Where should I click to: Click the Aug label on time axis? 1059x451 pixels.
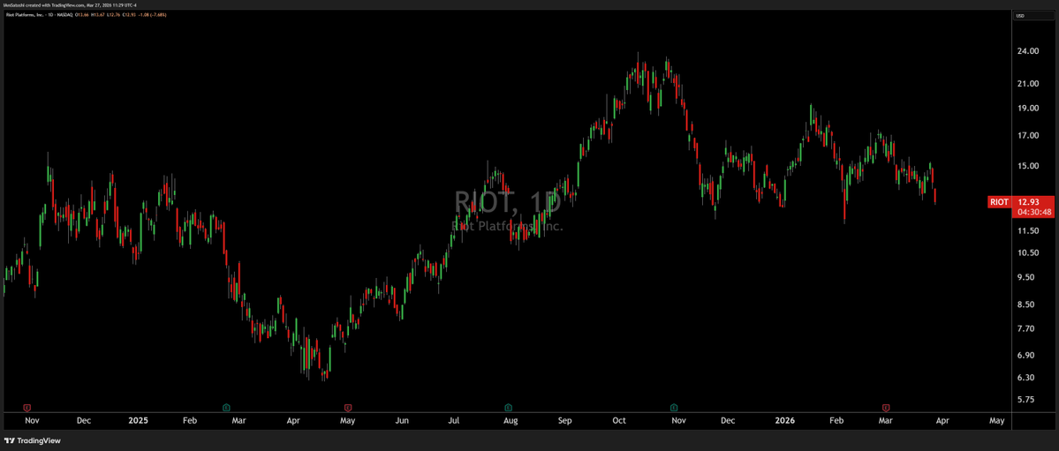510,421
